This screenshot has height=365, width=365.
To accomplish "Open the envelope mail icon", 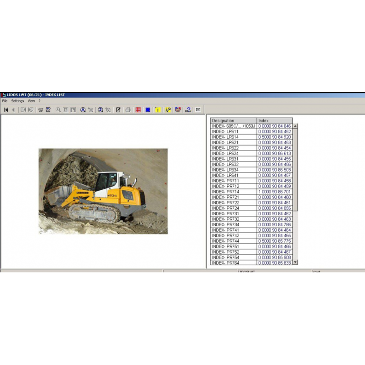I will tap(198, 109).
